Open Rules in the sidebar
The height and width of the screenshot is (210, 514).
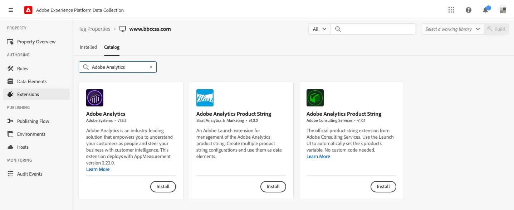click(x=36, y=68)
